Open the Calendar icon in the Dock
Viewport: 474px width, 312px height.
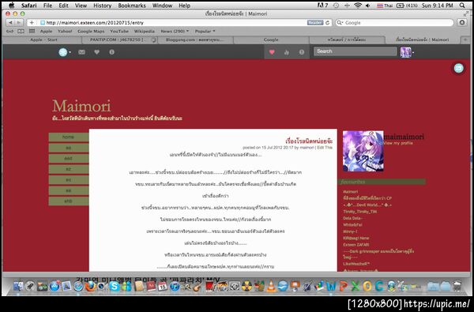pyautogui.click(x=163, y=286)
